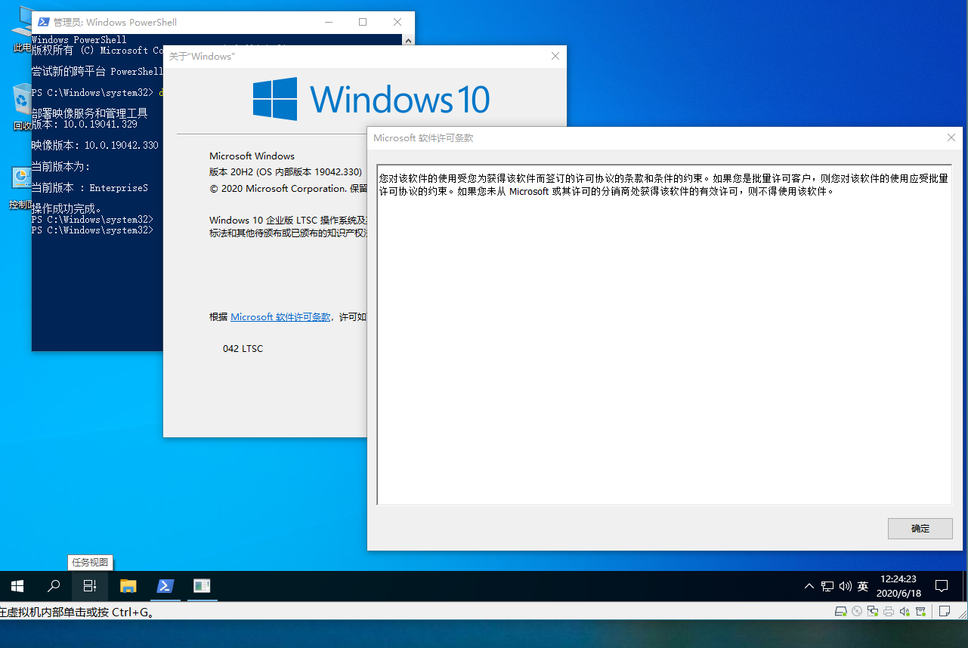
Task: Select the This PC desktop icon
Action: tap(21, 30)
